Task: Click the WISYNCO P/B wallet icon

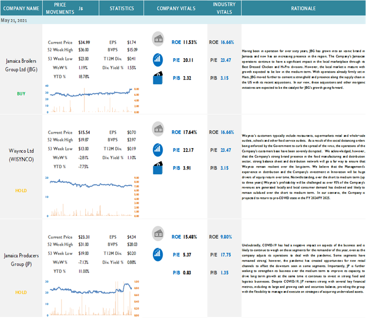Action: pyautogui.click(x=158, y=168)
